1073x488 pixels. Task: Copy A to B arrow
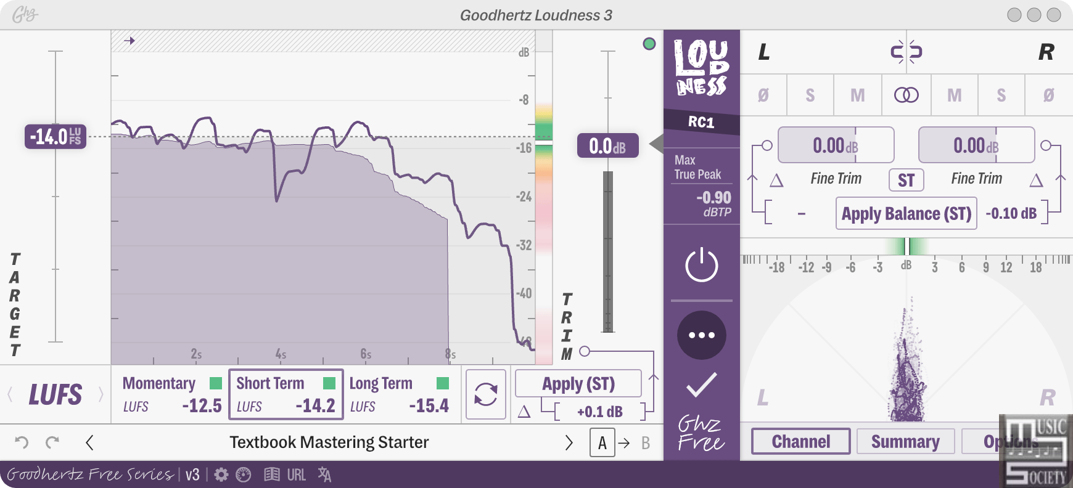[624, 443]
